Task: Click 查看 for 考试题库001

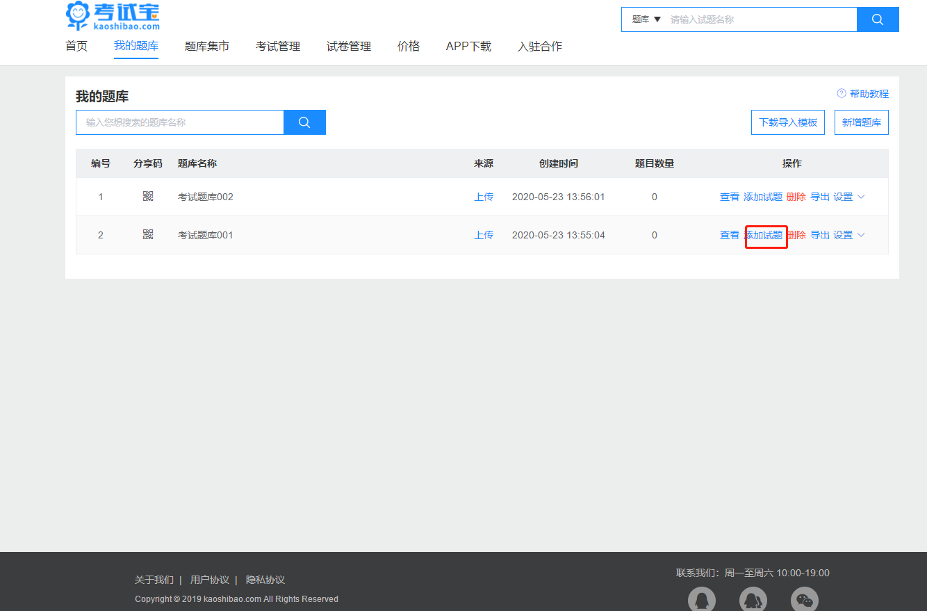Action: tap(730, 235)
